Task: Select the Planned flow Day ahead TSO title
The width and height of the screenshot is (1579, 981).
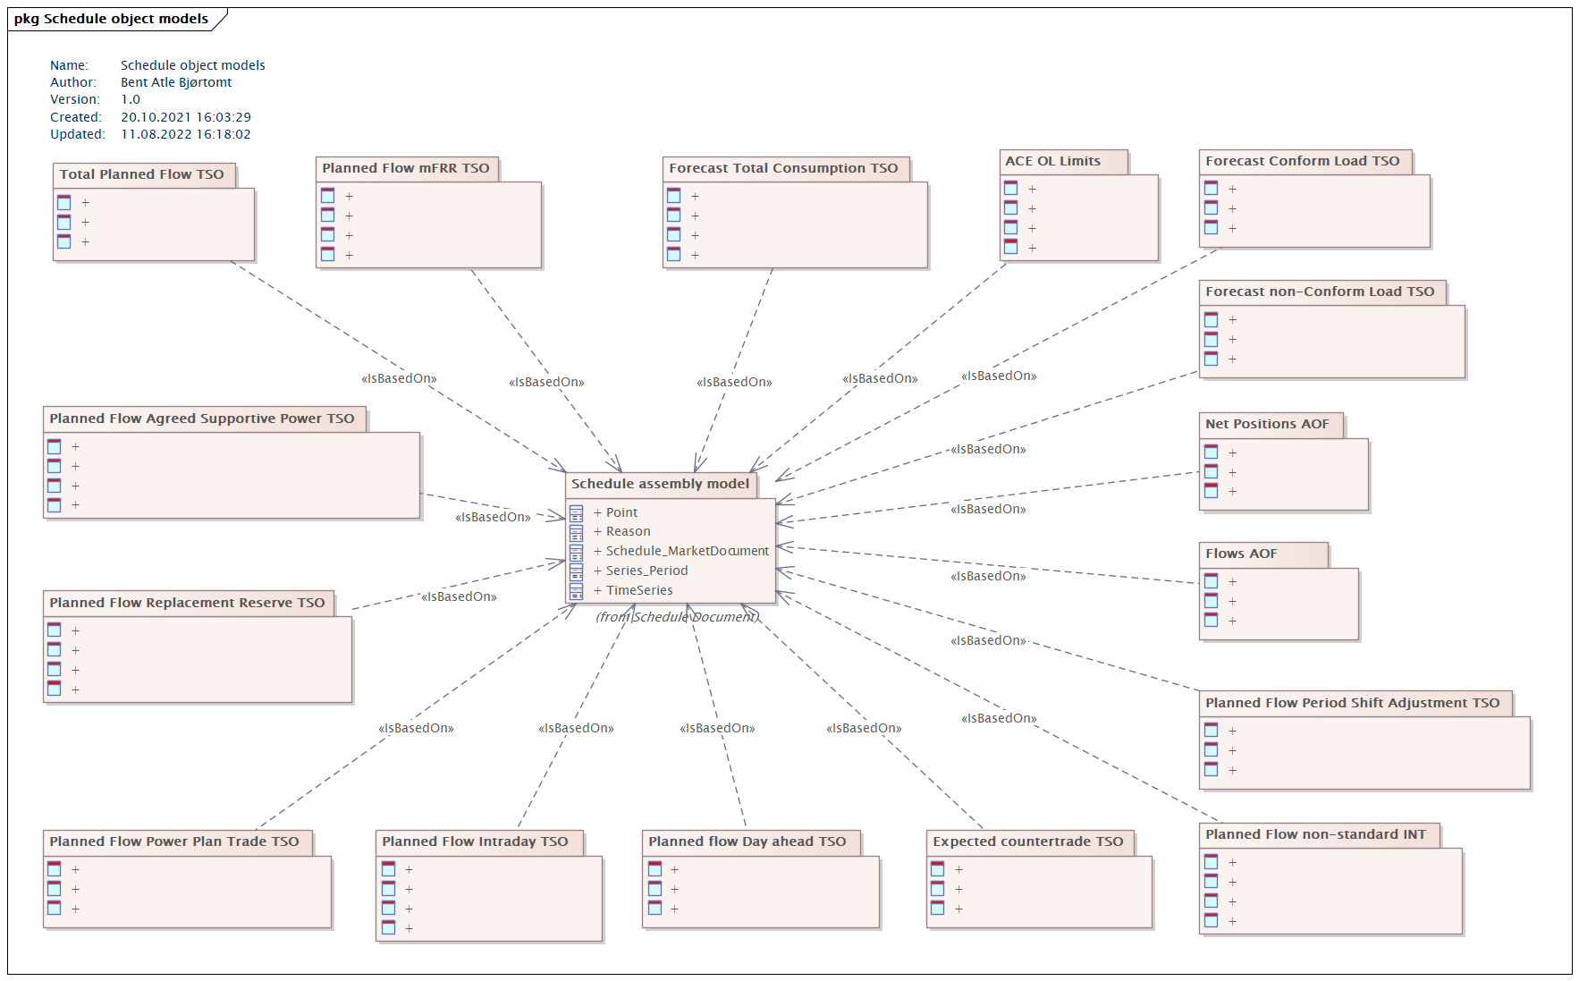Action: coord(747,841)
